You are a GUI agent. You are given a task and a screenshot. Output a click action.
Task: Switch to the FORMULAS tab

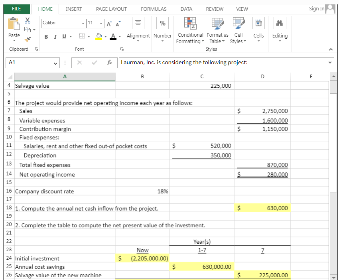tap(154, 9)
